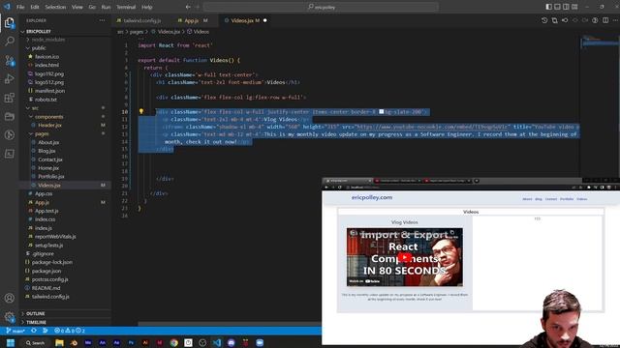Click the editor horizontal scrollbar
This screenshot has height=348, width=620.
click(230, 324)
